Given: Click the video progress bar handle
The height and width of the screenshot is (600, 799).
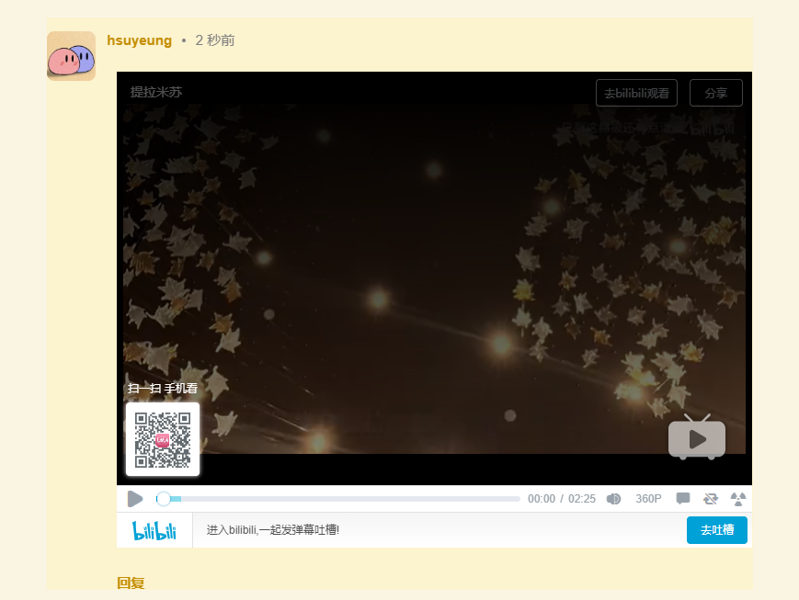Looking at the screenshot, I should [x=164, y=499].
